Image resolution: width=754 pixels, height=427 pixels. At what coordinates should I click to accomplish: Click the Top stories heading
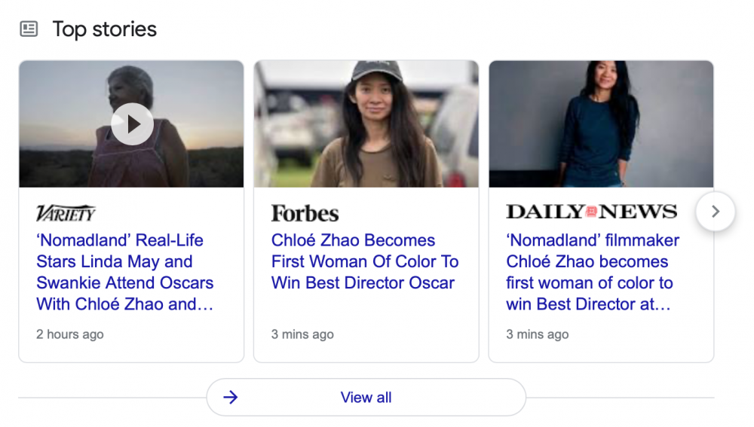[x=105, y=29]
